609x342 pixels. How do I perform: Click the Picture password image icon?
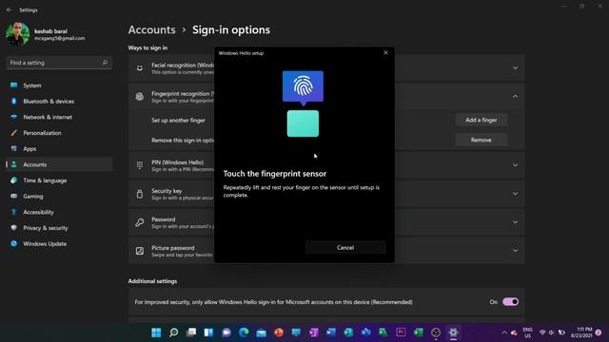point(140,251)
